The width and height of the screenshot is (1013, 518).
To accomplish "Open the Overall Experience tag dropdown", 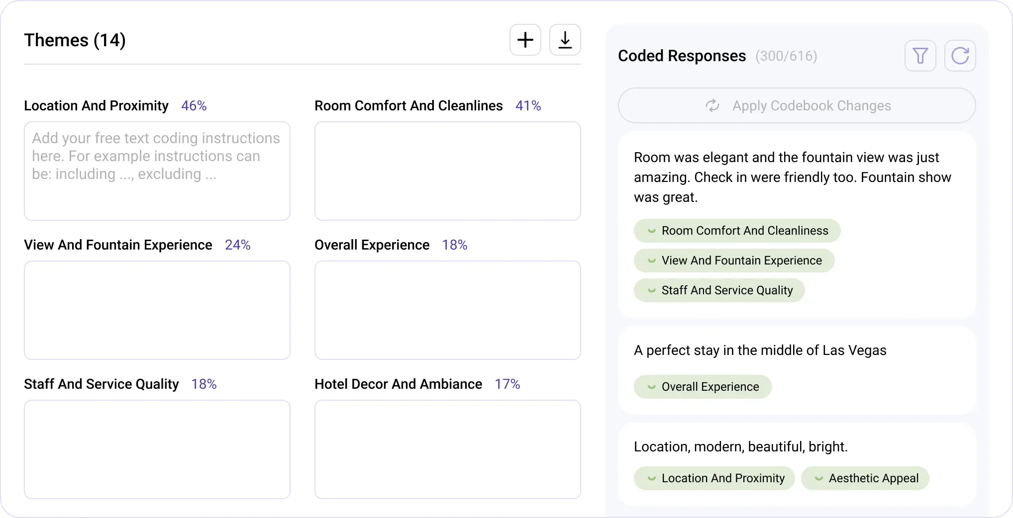I will [x=651, y=387].
